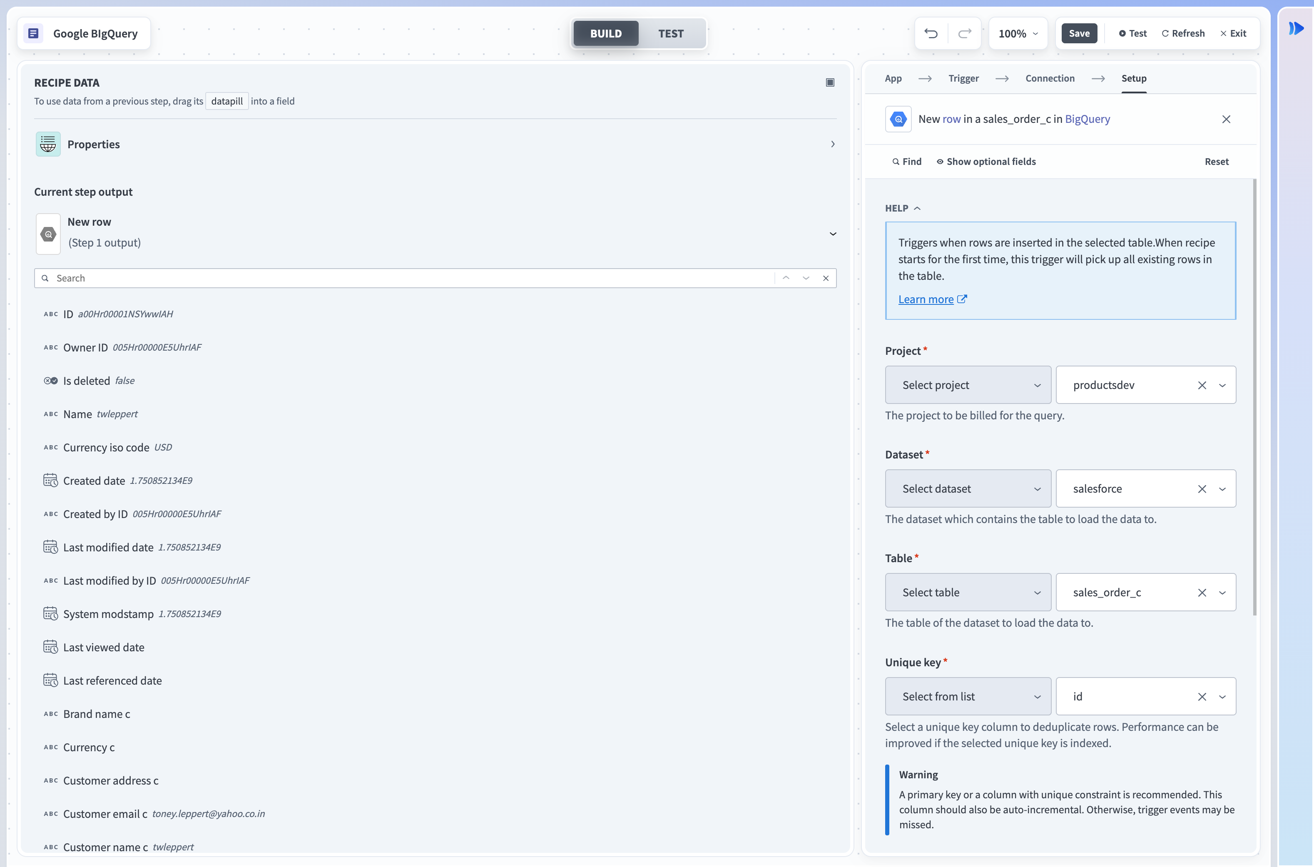Click the Google BigQuery recipe document icon
Viewport: 1314px width, 867px height.
[x=33, y=33]
